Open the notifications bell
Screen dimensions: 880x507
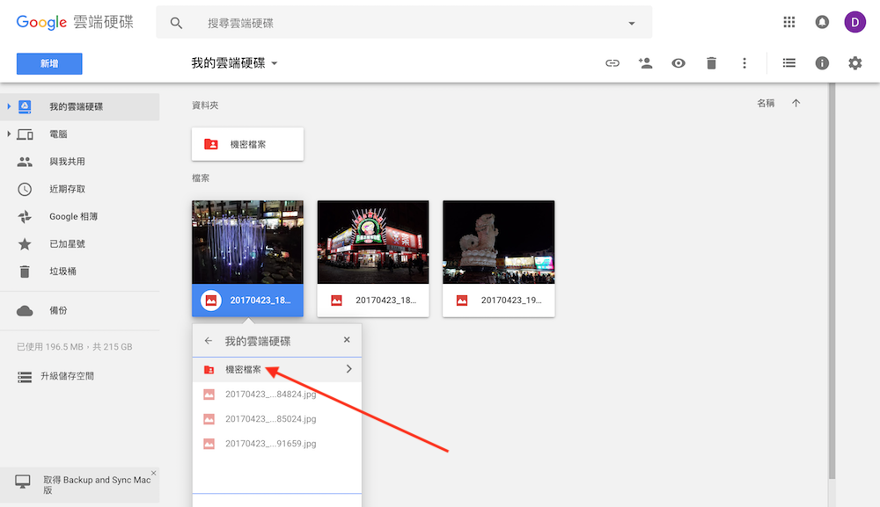tap(822, 22)
